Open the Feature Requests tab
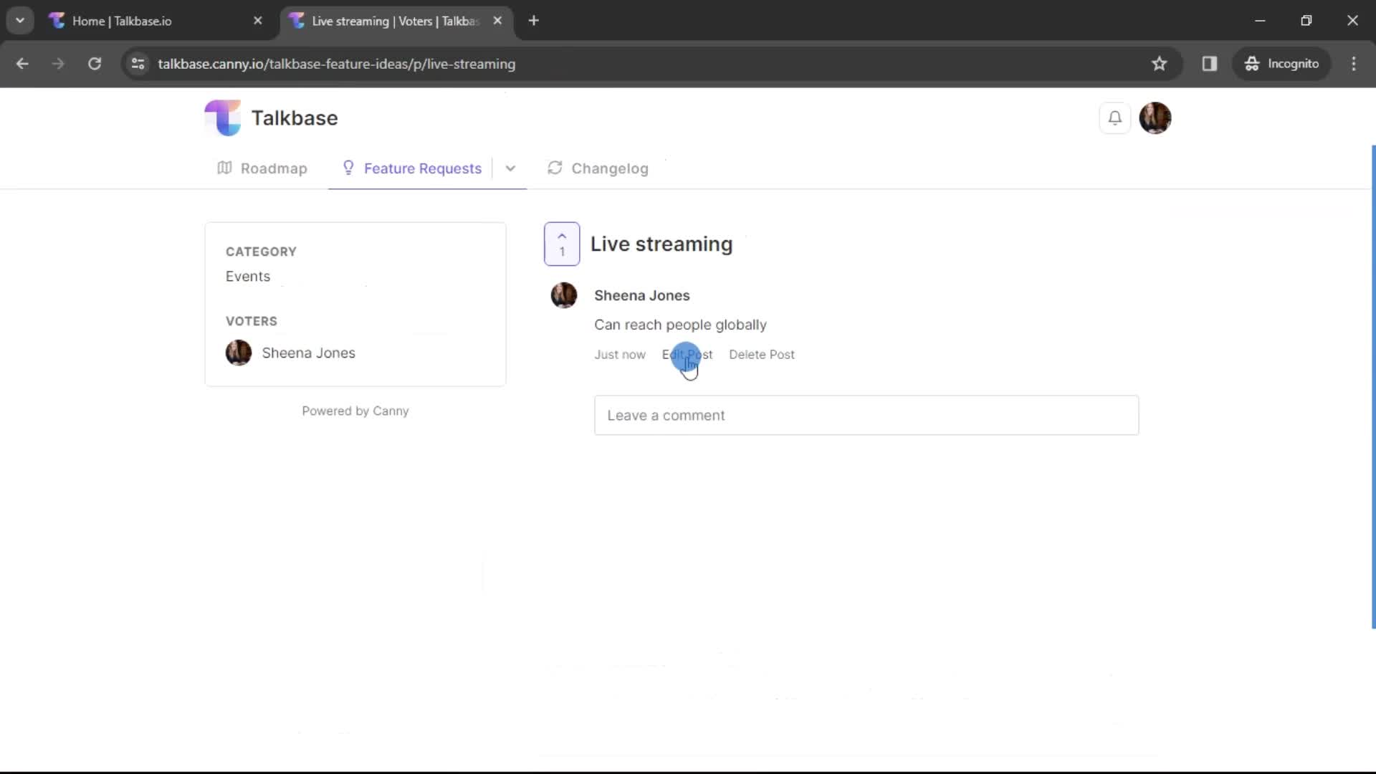This screenshot has width=1376, height=774. [x=422, y=168]
